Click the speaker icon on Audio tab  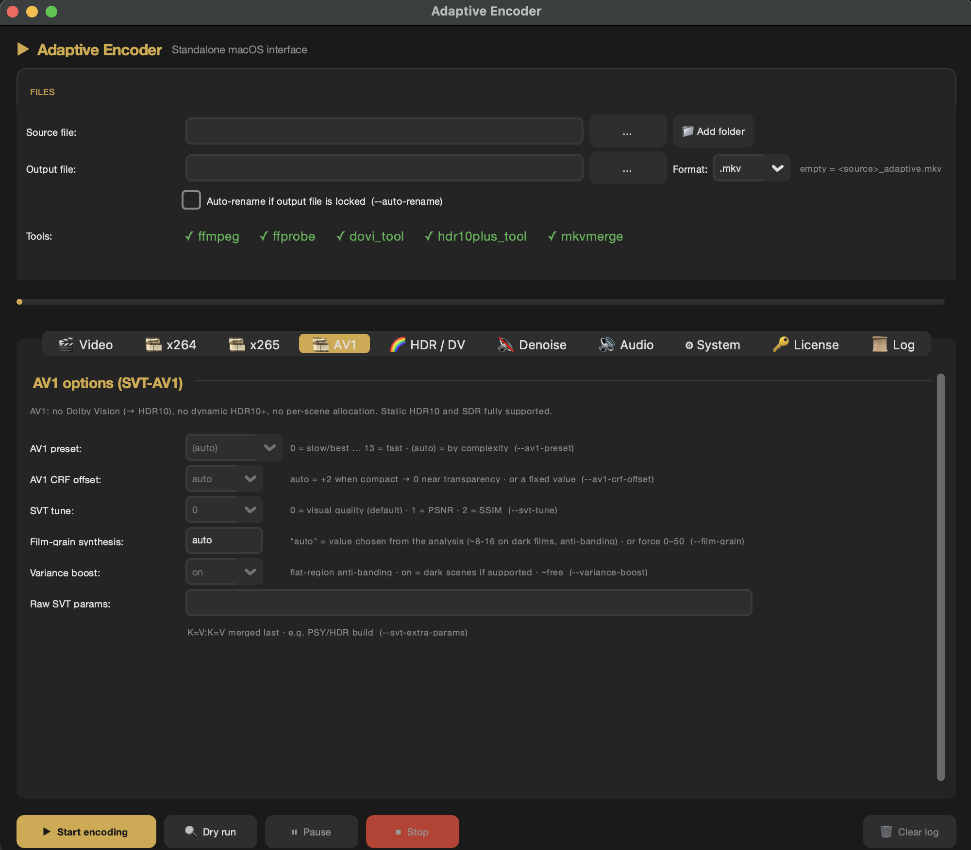[x=607, y=344]
